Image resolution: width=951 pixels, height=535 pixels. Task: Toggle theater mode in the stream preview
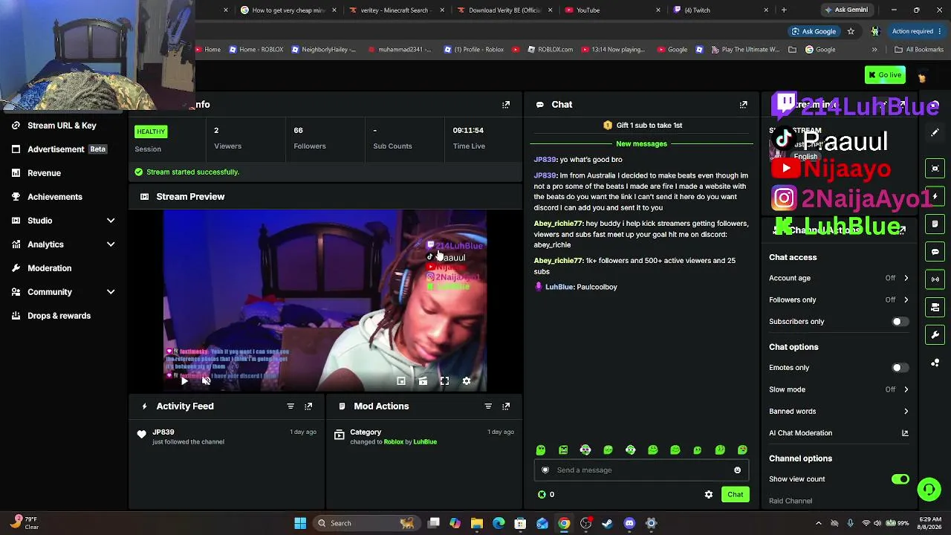[423, 381]
